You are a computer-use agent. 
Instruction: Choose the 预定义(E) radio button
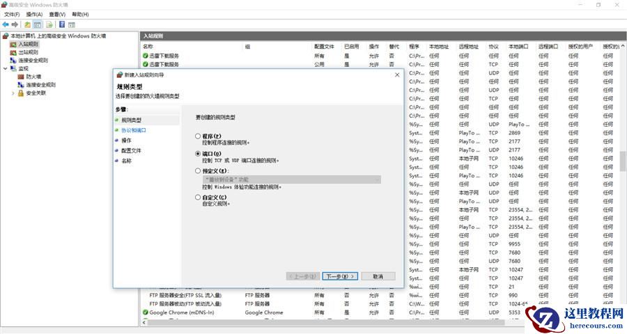click(199, 170)
